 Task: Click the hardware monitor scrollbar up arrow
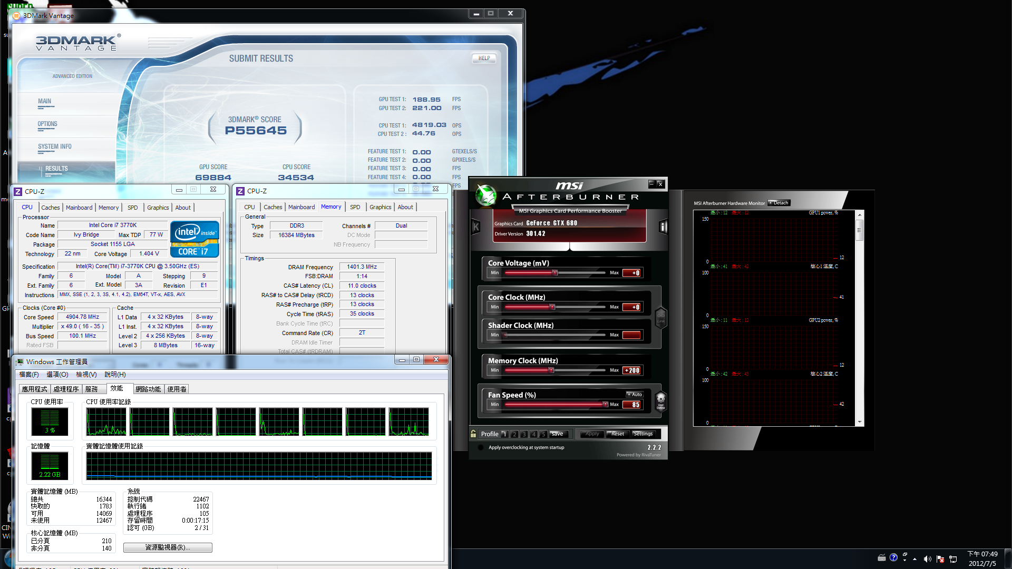pyautogui.click(x=860, y=215)
